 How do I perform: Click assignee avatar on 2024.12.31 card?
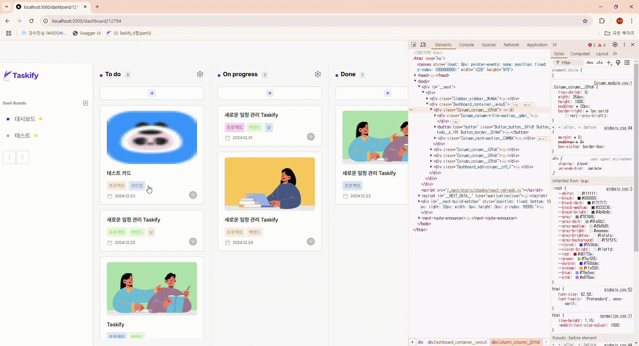[311, 137]
